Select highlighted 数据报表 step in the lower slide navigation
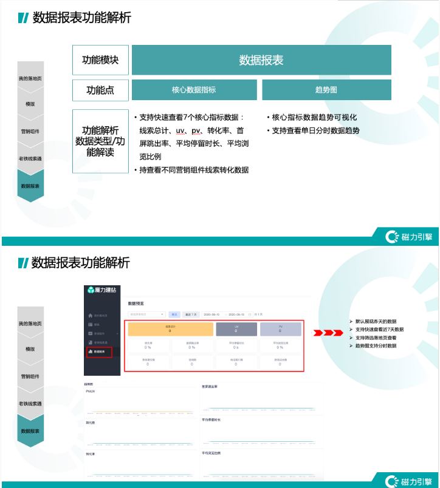Screen dimensions: 440x488 30,431
